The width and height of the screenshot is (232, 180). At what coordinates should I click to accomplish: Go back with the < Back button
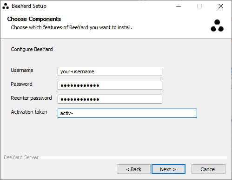click(x=133, y=169)
